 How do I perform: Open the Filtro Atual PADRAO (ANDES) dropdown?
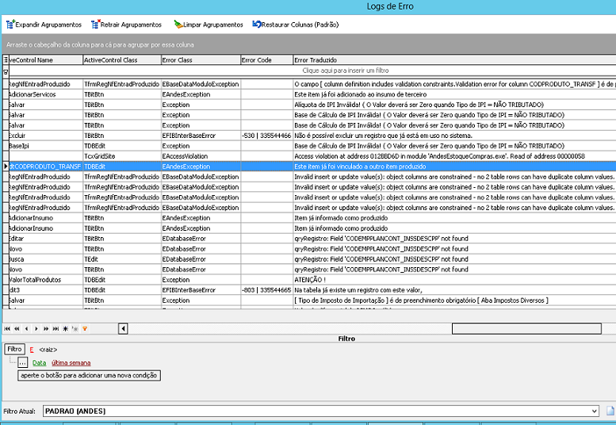pos(594,412)
